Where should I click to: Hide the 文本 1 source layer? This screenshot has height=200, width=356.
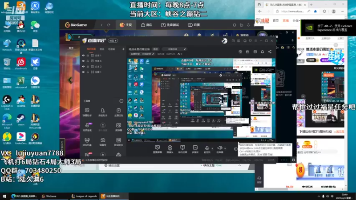click(x=83, y=55)
